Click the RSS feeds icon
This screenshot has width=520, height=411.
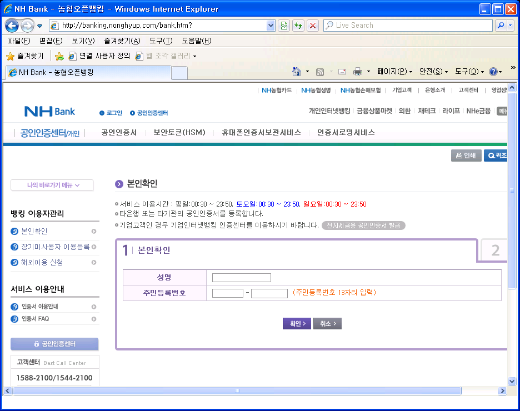point(319,72)
